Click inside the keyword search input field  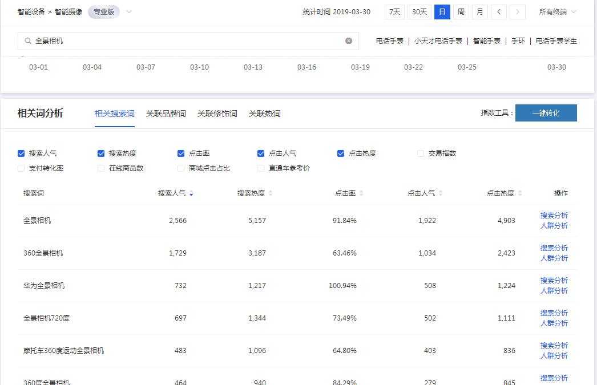pos(171,40)
